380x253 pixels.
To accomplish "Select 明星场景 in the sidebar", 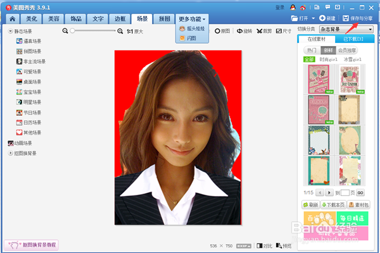I will coord(28,102).
